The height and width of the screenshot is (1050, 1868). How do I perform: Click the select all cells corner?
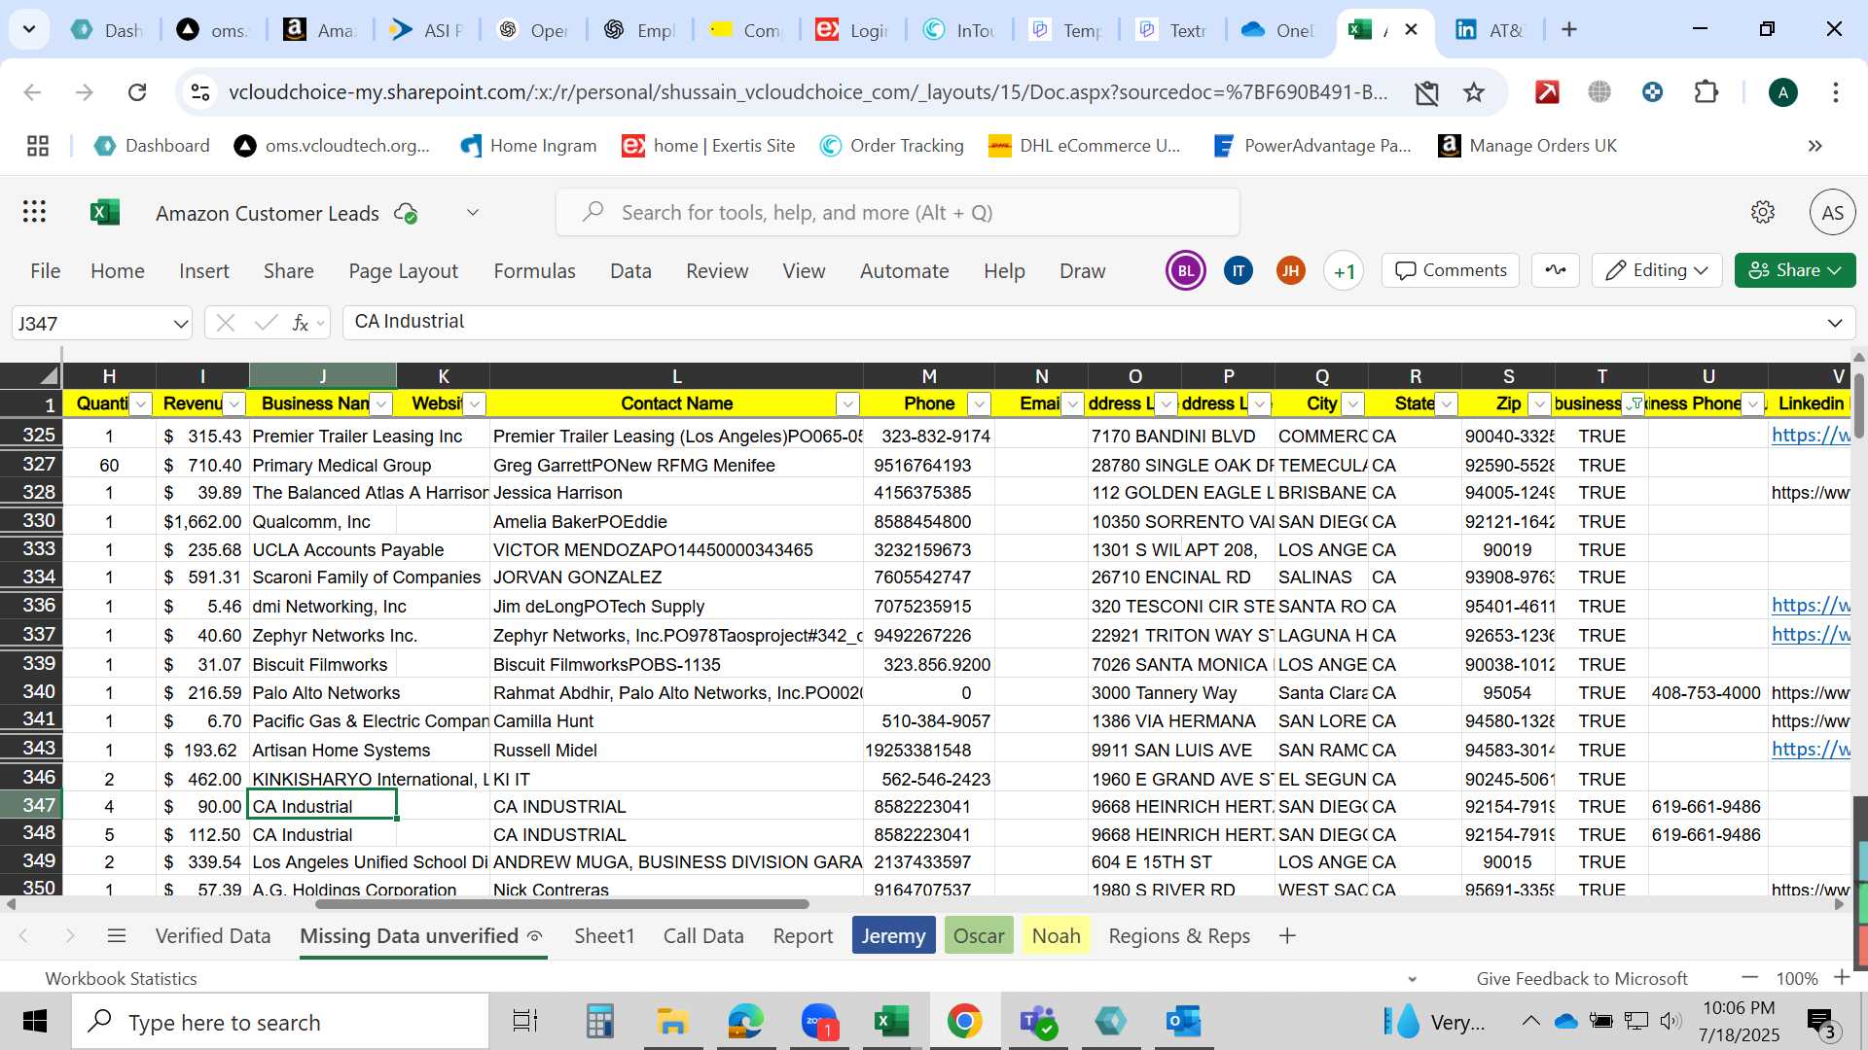pos(31,376)
